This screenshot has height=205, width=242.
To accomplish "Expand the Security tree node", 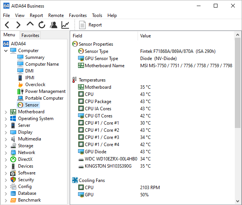I will pos(6,180).
